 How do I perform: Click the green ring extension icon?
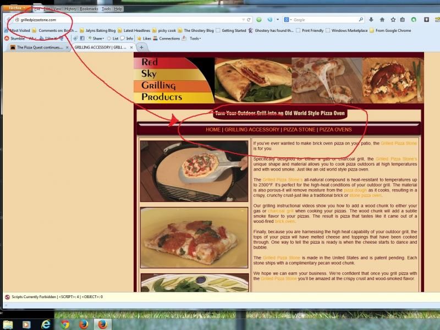(x=414, y=20)
